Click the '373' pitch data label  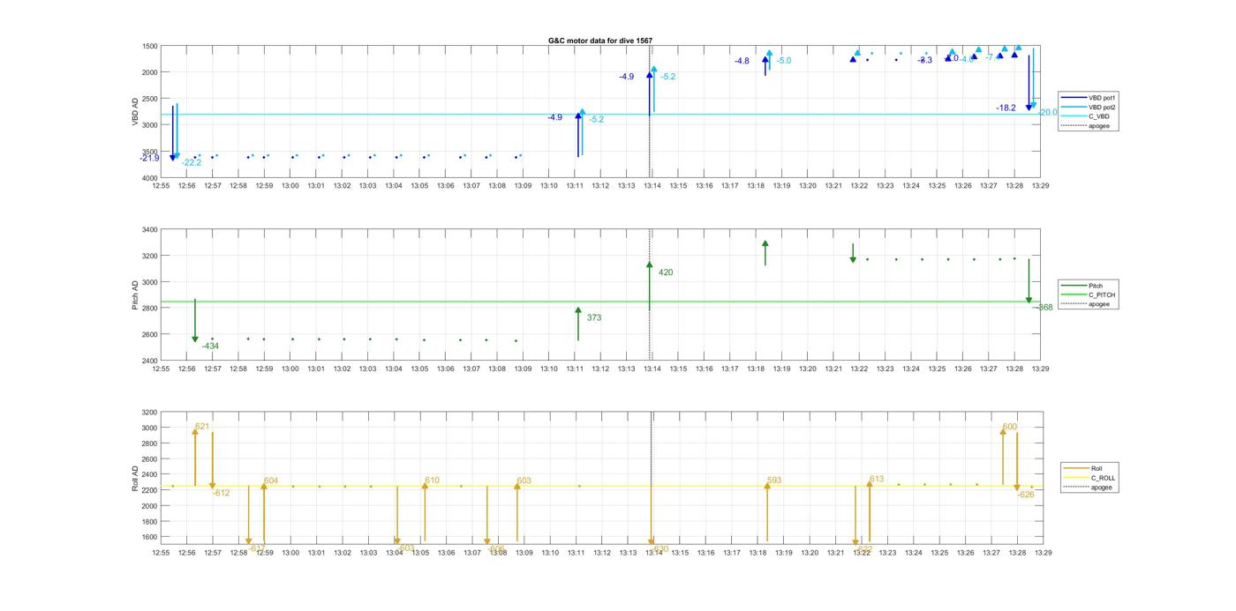coord(594,317)
